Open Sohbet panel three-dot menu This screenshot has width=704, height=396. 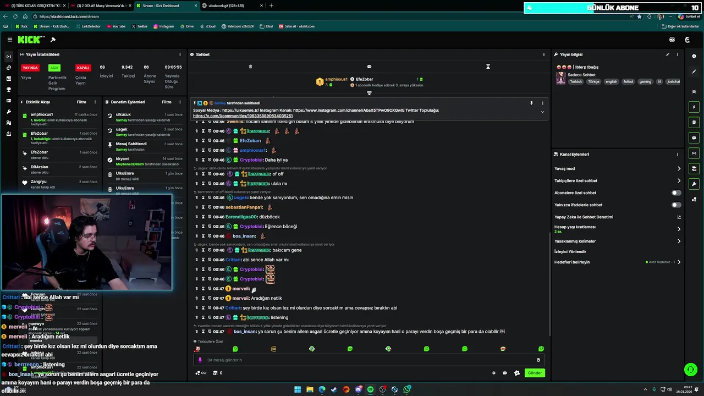pos(544,54)
